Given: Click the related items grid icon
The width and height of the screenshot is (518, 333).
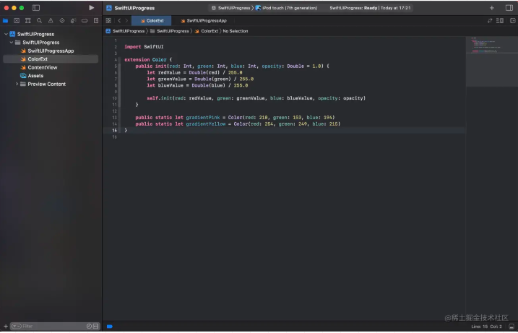Looking at the screenshot, I should [x=108, y=21].
